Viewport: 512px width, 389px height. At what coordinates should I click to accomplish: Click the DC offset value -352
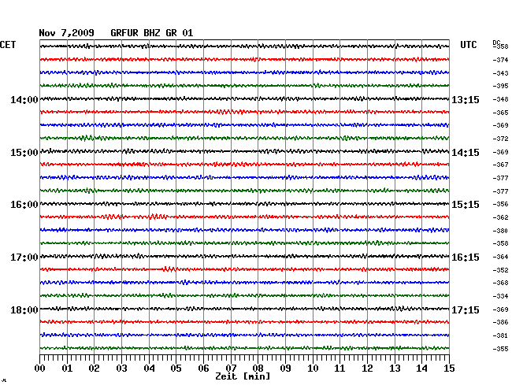(x=500, y=270)
